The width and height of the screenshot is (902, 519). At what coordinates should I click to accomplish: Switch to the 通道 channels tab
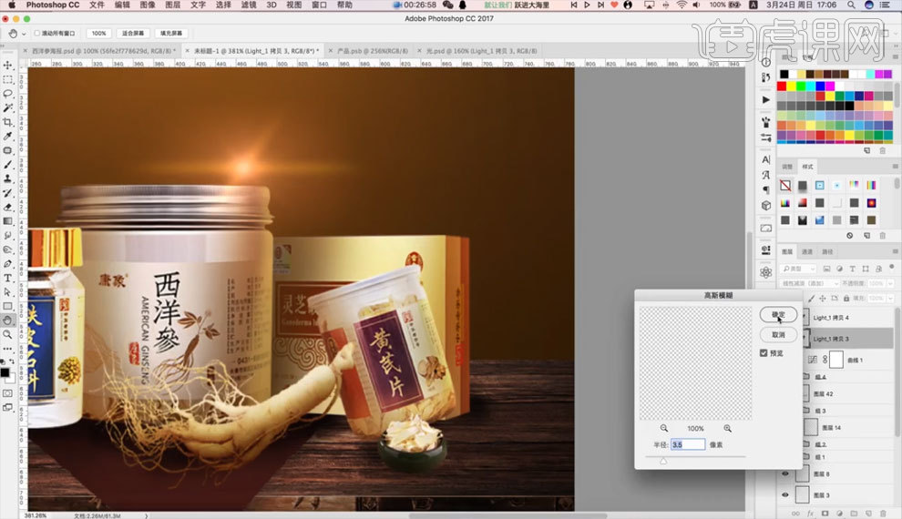tap(807, 251)
